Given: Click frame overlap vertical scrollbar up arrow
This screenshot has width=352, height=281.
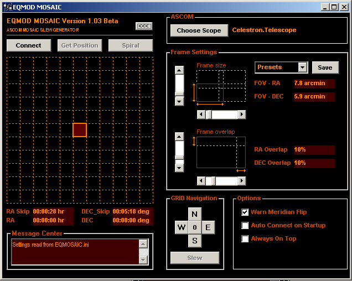Looking at the screenshot, I should (179, 137).
